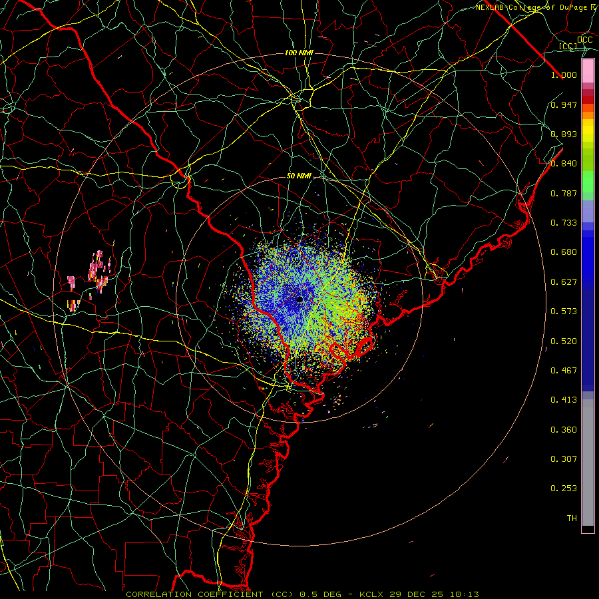Select the 1.000 scale value
Viewport: 599px width, 599px height.
(x=564, y=75)
